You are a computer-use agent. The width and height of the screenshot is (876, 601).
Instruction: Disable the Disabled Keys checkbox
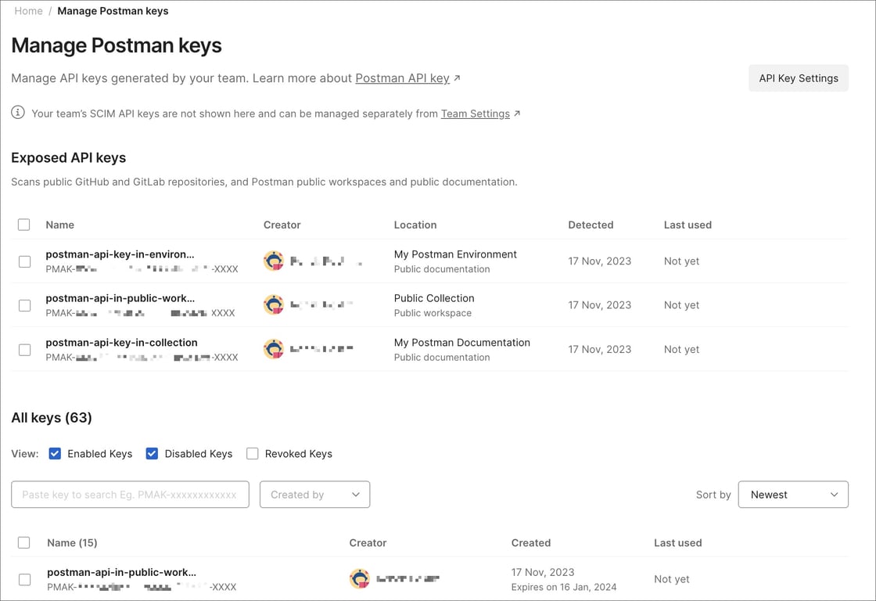point(152,453)
